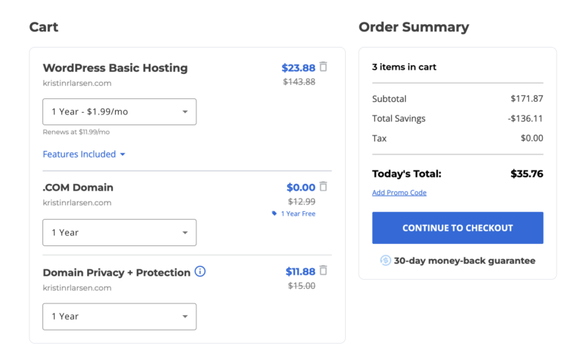Click the Total Savings amount -$136.11
This screenshot has height=351, width=586.
tap(525, 119)
